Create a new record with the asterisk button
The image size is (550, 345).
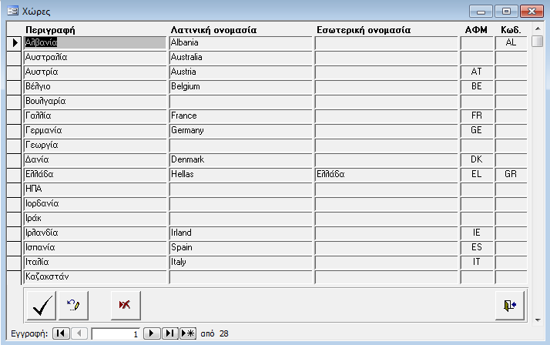click(188, 333)
